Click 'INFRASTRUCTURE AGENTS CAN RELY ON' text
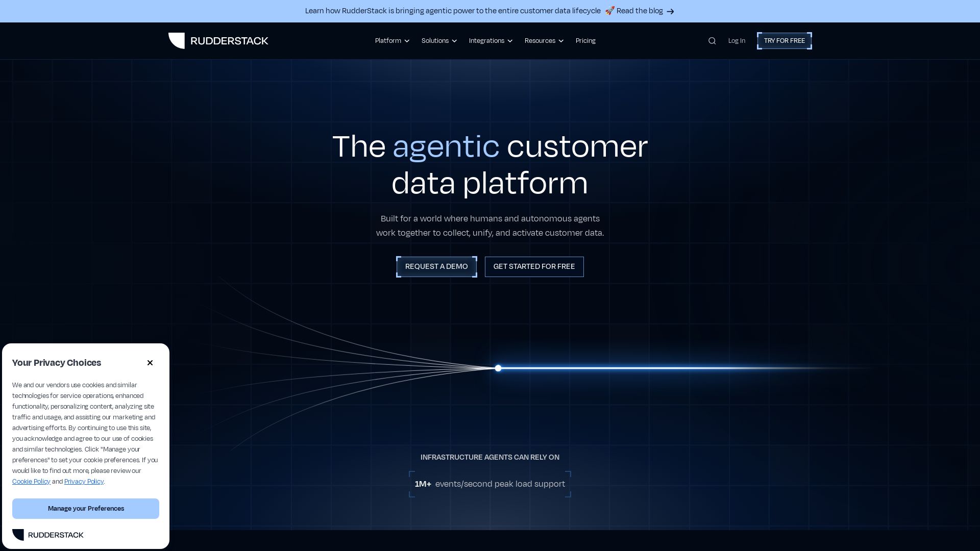The width and height of the screenshot is (980, 551). coord(490,458)
